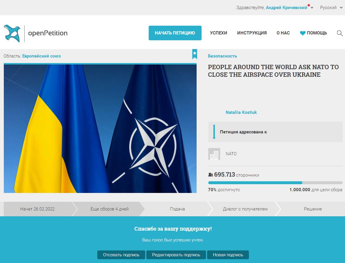Open the ИНСТРУКЦИЯ menu item

point(252,33)
